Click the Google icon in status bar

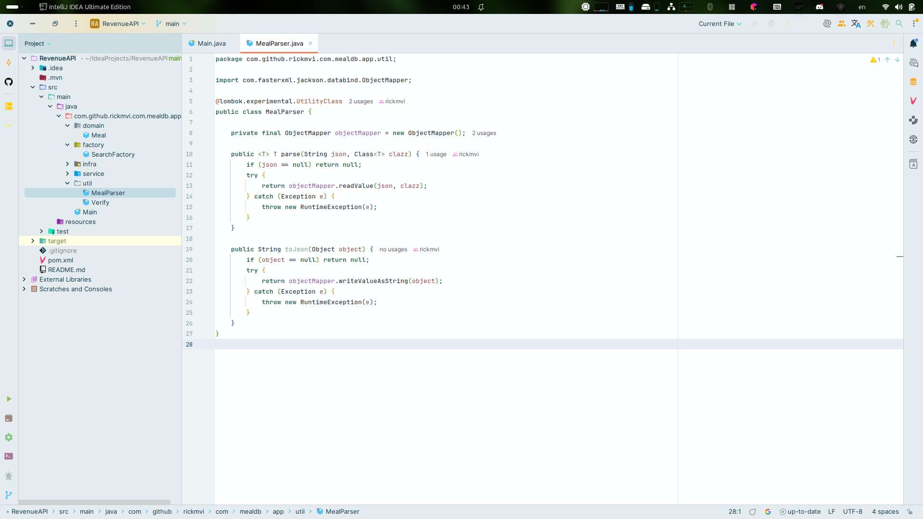coord(768,512)
